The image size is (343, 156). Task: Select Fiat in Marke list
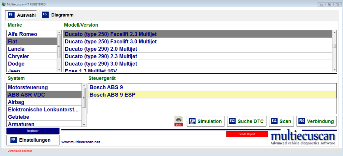(32, 41)
